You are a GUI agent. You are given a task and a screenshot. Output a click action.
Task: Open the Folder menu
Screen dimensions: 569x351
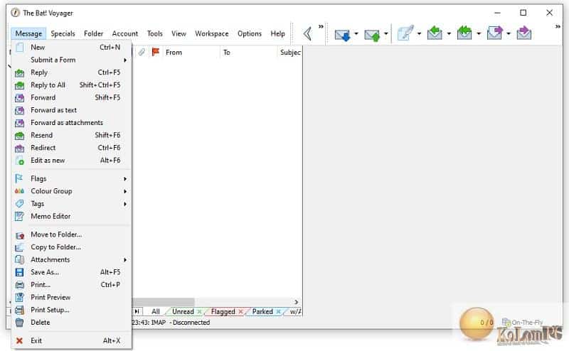coord(94,33)
